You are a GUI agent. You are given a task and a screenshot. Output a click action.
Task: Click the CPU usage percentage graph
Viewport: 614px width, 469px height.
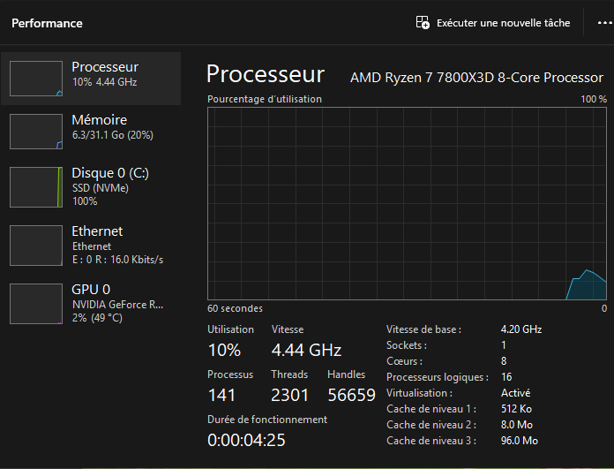(x=407, y=203)
